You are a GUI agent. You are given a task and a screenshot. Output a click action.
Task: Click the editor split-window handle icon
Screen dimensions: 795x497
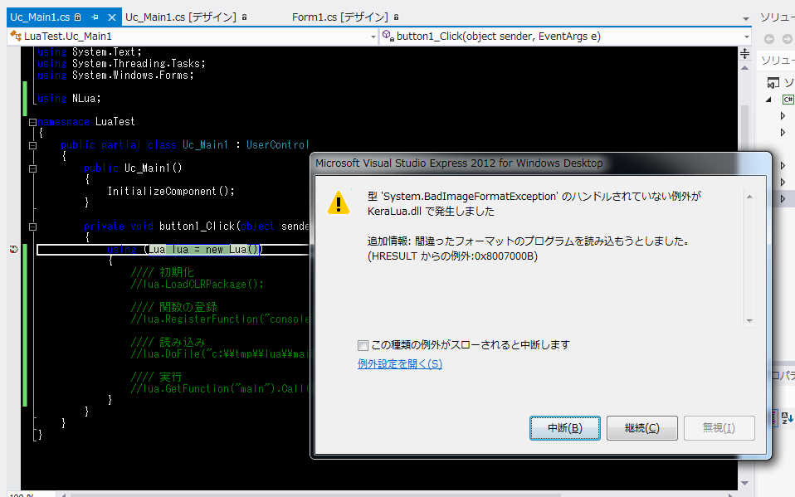[x=745, y=53]
